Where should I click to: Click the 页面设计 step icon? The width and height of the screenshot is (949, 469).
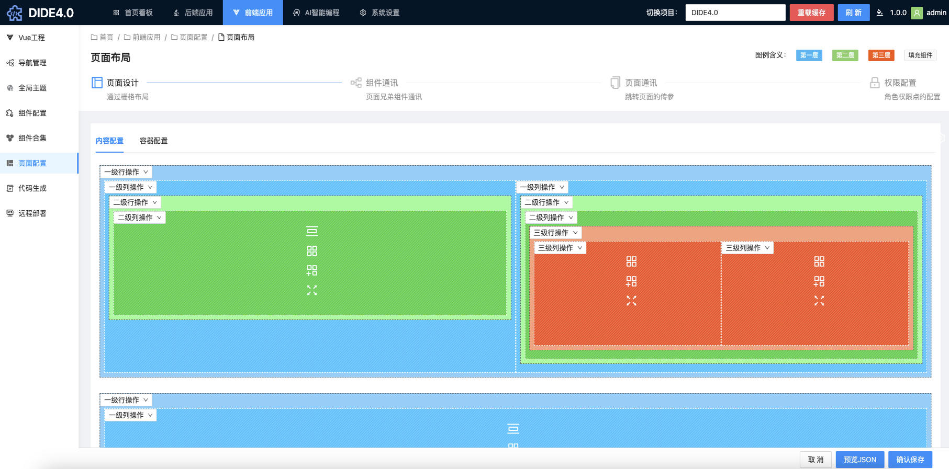[97, 83]
